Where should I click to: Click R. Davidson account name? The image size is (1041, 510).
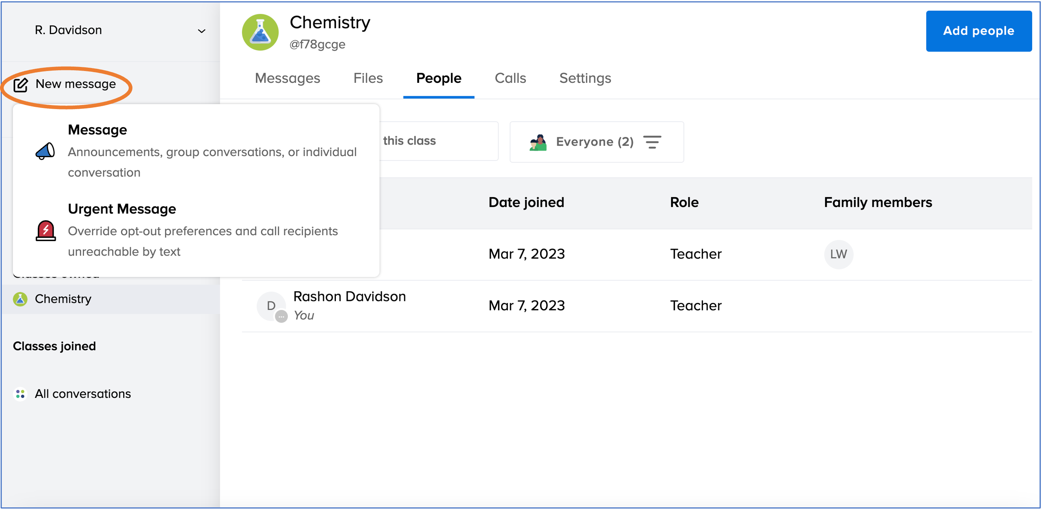click(x=68, y=30)
